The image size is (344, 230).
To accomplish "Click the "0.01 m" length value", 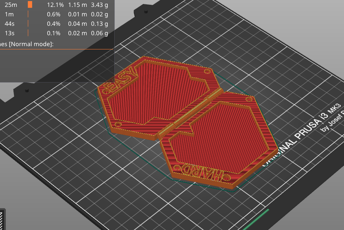I will tap(78, 14).
